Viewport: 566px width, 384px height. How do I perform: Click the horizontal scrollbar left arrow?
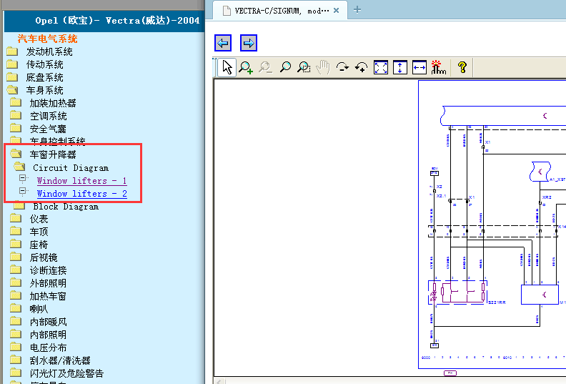coord(219,381)
